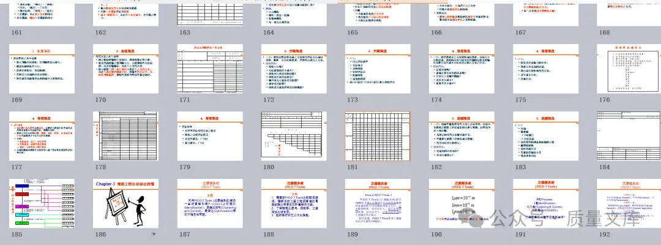Click slide number label 175
The height and width of the screenshot is (245, 661).
pos(520,100)
